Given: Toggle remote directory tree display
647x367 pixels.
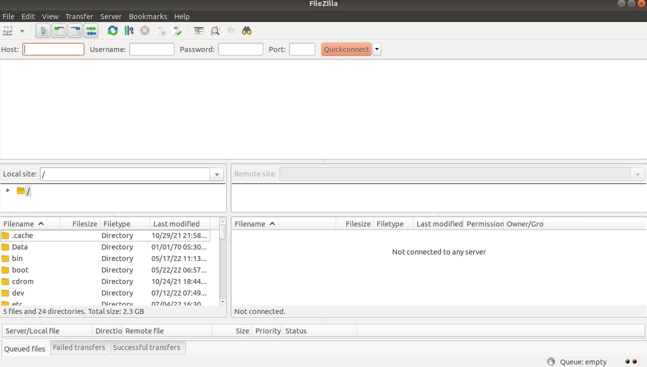Looking at the screenshot, I should [x=75, y=31].
